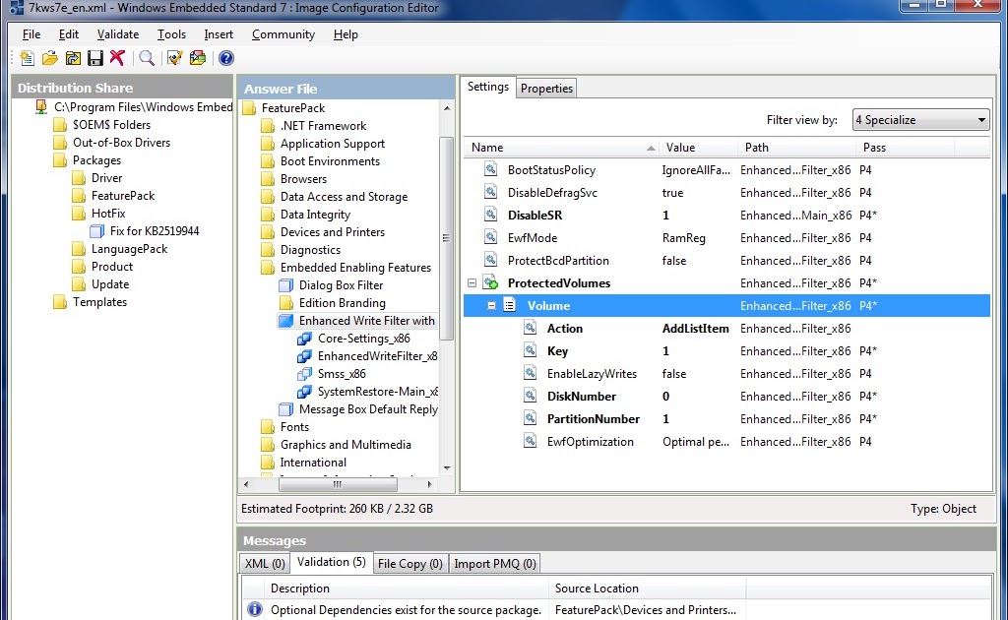Click the Core-Settings_x86 component icon

(x=304, y=339)
